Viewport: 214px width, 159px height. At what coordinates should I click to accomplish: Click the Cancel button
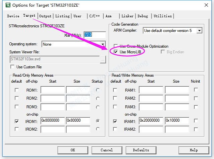107,150
